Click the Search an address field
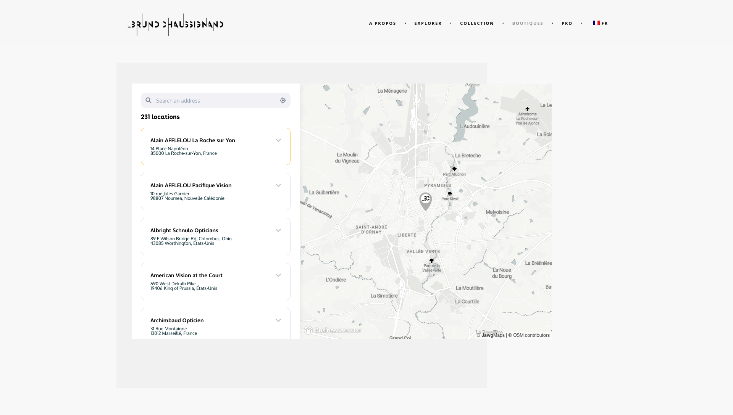The width and height of the screenshot is (733, 415). coord(216,100)
